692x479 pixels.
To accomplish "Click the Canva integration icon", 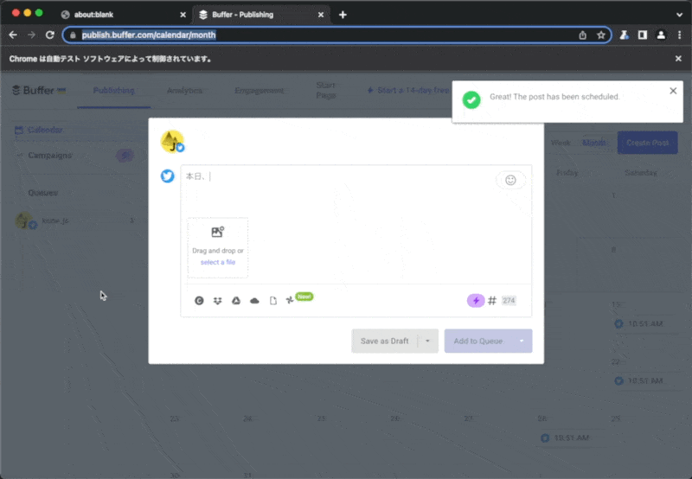I will pos(199,301).
